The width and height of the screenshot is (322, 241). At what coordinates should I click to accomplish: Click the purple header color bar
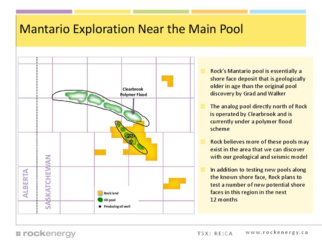coord(44,12)
